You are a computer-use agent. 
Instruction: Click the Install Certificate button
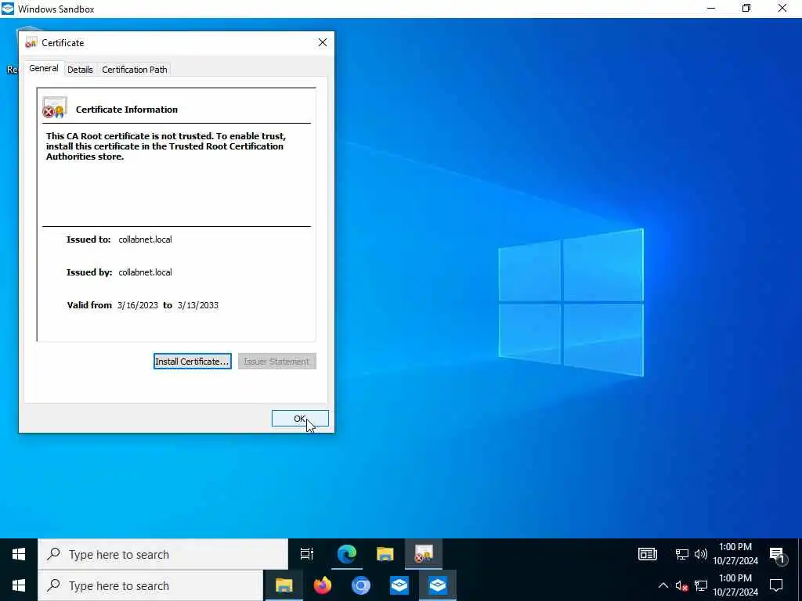193,362
